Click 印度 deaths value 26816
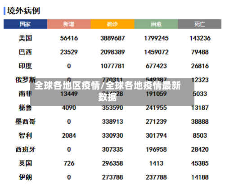Image resolution: width=225 pixels, height=184 pixels. pos(200,66)
